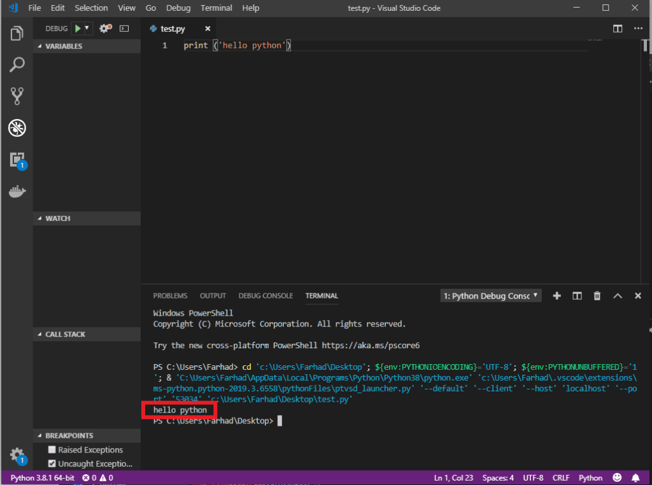This screenshot has width=652, height=485.
Task: Click in the test.py editor code line
Action: click(237, 46)
